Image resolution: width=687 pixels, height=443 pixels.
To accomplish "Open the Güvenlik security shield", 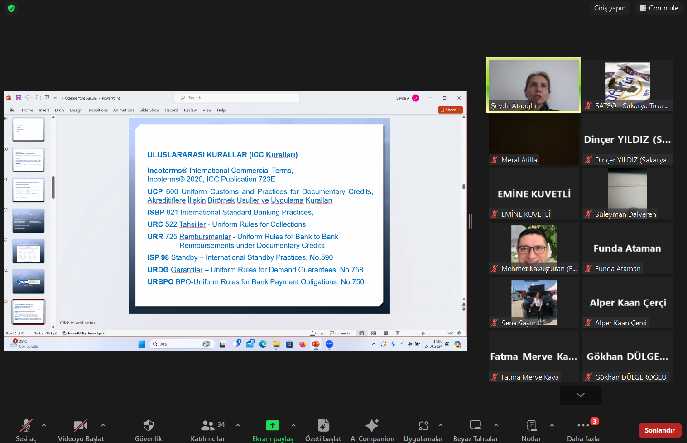I will [x=149, y=425].
